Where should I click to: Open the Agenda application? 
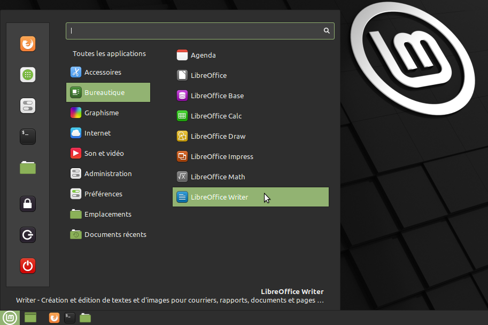click(203, 55)
